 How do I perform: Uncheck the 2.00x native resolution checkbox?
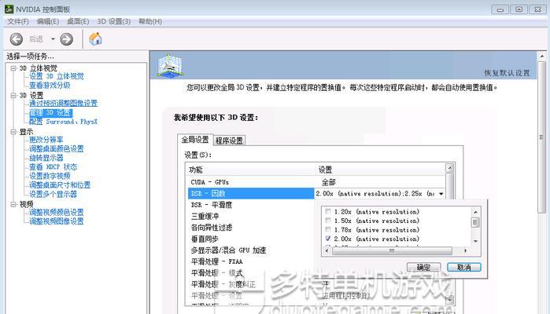click(x=328, y=239)
